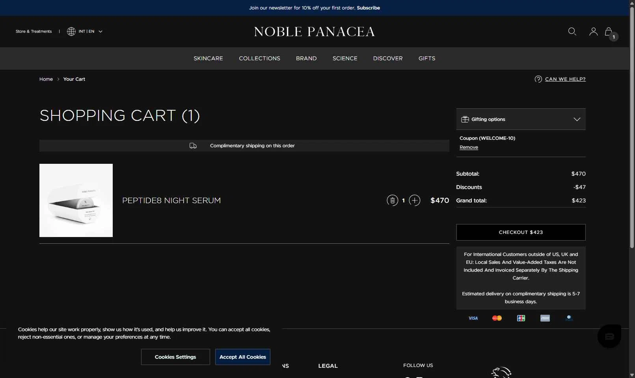Open the Collections menu
This screenshot has height=378, width=635.
point(259,58)
